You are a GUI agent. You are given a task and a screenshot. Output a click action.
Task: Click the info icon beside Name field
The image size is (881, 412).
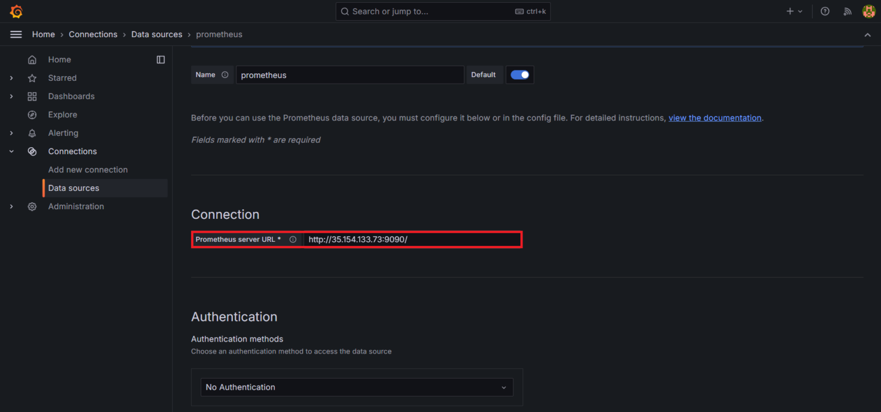pos(224,74)
